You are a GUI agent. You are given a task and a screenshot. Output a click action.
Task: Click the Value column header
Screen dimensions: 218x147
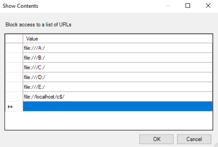point(119,39)
